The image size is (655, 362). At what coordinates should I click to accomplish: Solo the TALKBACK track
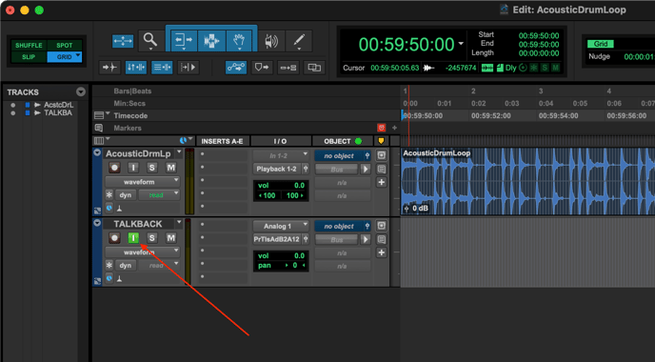pos(151,238)
